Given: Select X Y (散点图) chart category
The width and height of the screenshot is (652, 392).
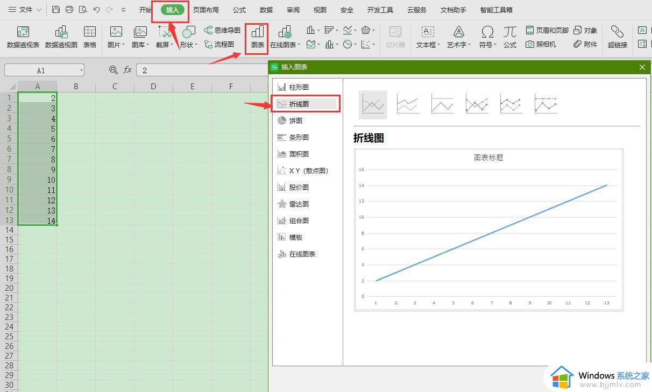Looking at the screenshot, I should (307, 170).
